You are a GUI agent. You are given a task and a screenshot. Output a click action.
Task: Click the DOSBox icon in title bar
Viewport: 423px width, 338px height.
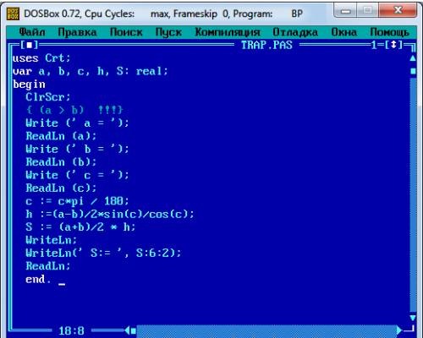coord(13,14)
